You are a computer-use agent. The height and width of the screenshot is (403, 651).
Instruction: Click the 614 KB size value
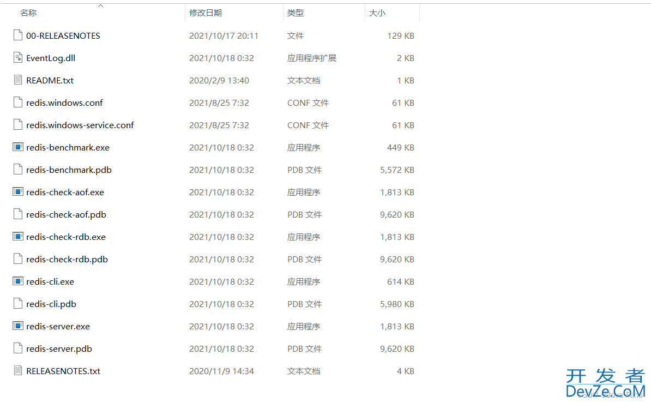[x=401, y=282]
